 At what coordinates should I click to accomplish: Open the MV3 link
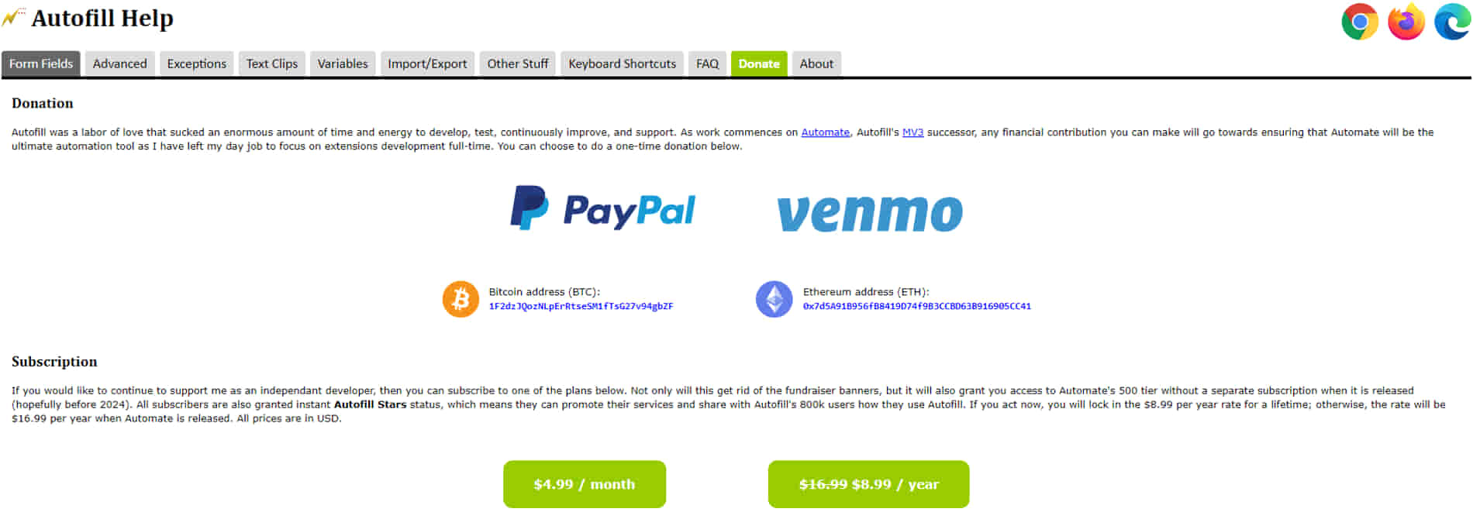pos(912,132)
